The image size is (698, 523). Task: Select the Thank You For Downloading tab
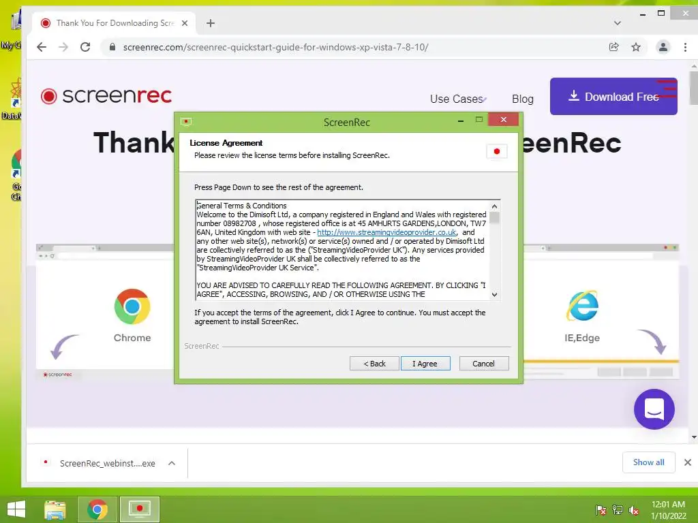pyautogui.click(x=114, y=23)
